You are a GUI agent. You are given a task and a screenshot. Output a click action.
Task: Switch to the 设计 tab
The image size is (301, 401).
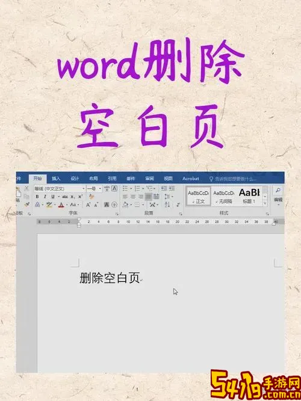75,179
